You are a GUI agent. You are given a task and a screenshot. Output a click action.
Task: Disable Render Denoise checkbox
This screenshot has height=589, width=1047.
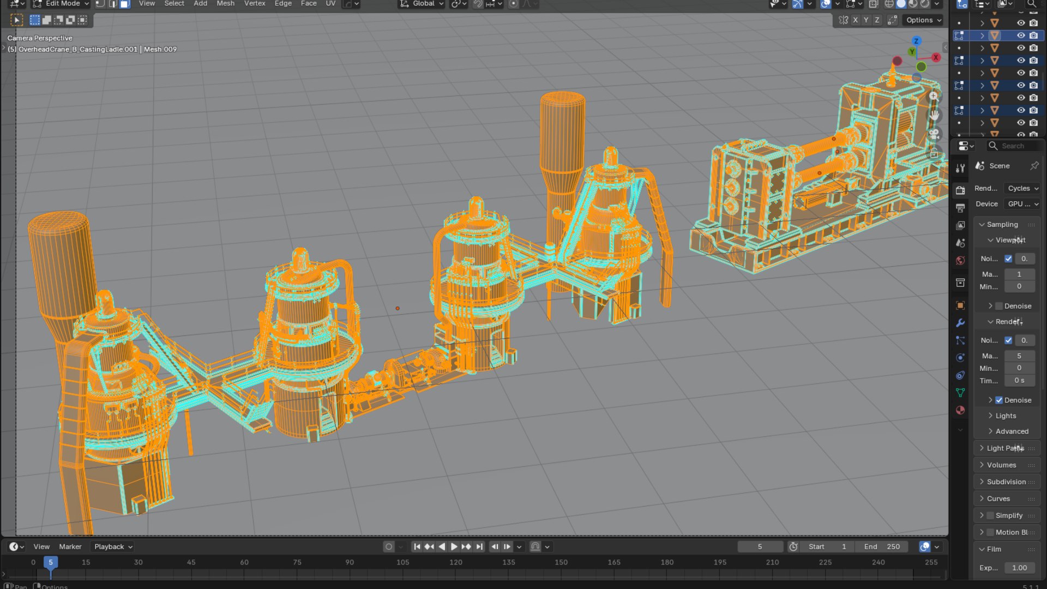point(999,400)
